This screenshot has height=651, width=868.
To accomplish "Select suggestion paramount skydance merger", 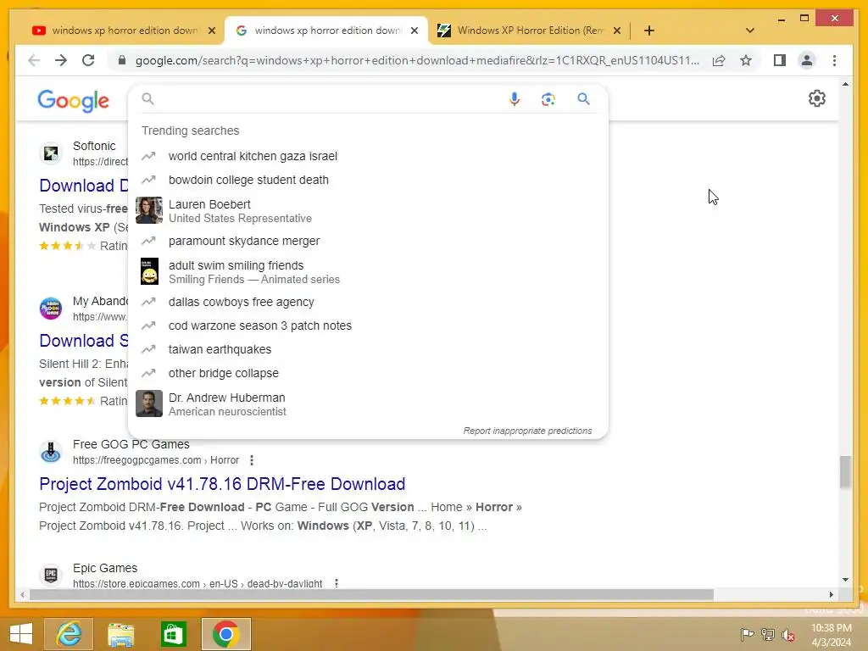I will point(368,241).
